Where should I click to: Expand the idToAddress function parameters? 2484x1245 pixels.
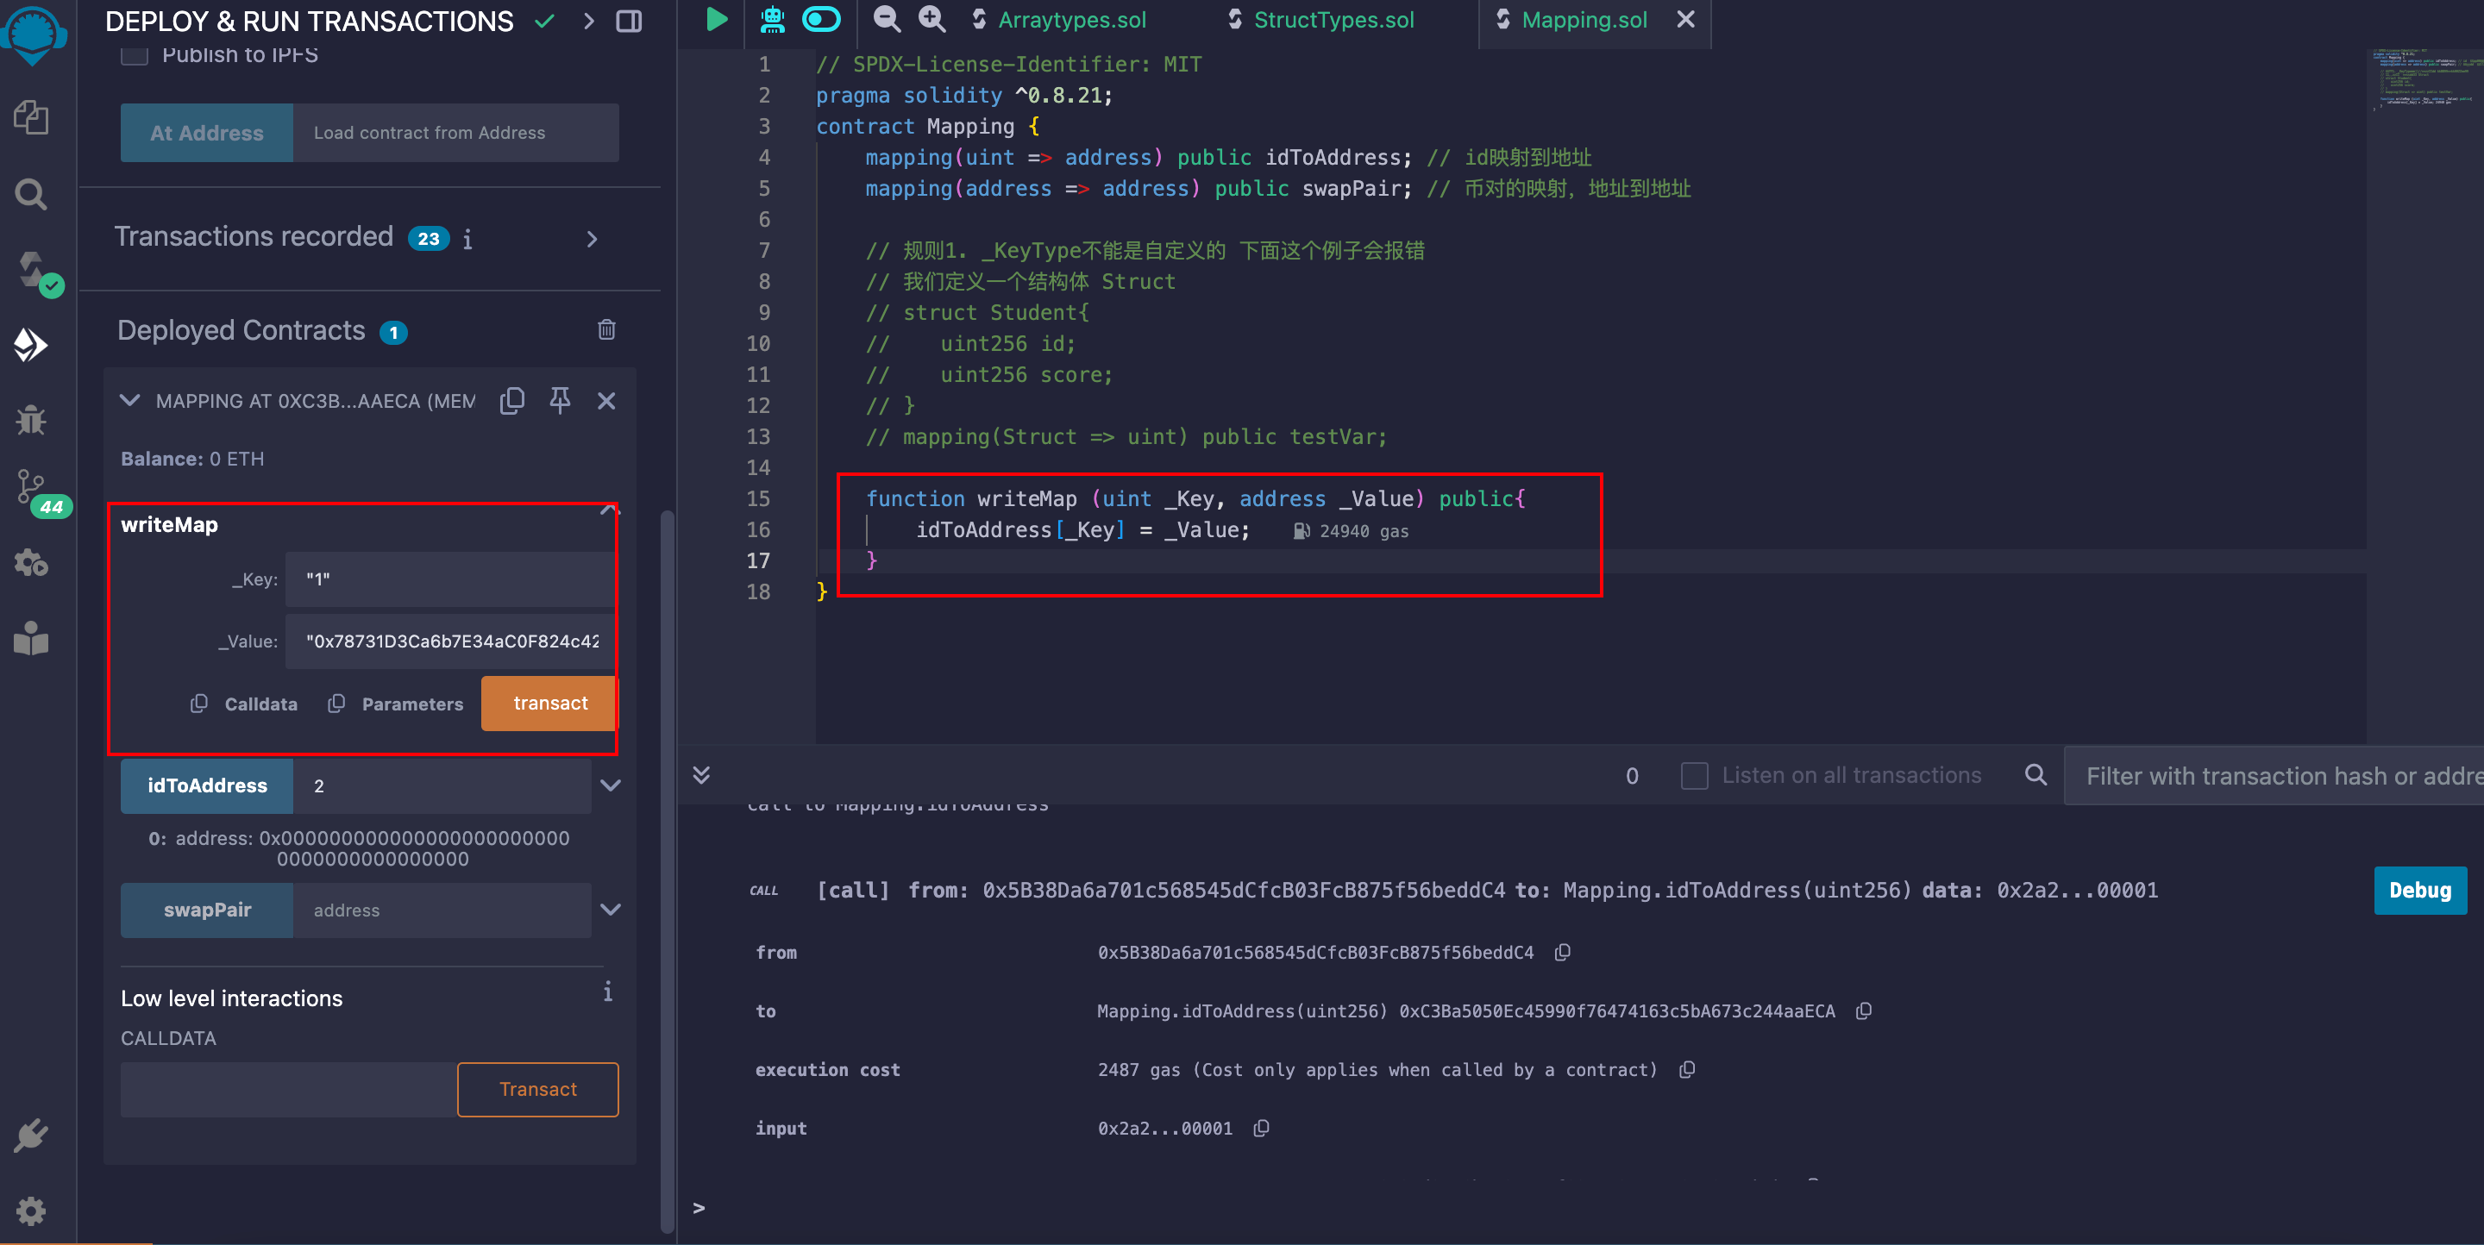pos(611,785)
